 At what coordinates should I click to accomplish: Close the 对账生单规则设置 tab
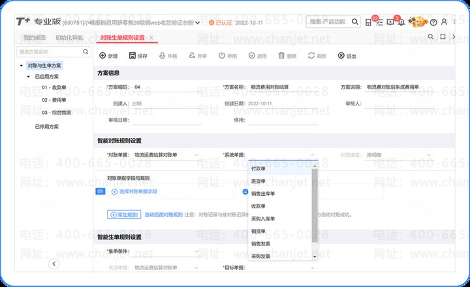click(151, 38)
